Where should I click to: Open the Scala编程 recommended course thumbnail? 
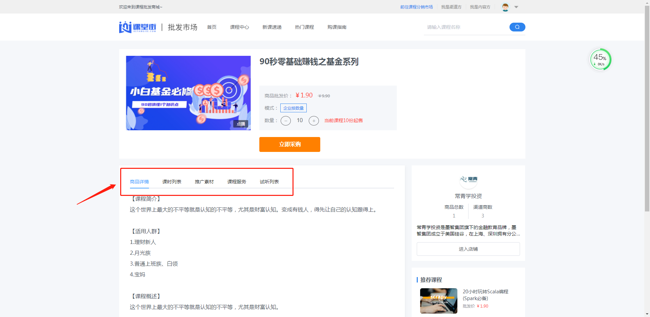point(438,300)
